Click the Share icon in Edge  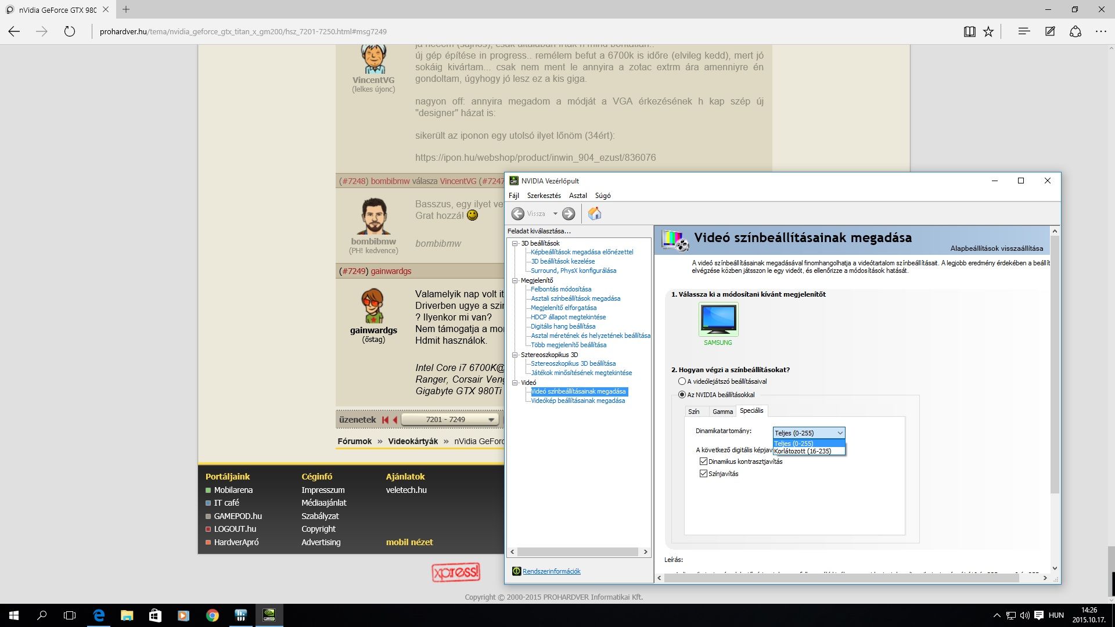tap(1076, 31)
